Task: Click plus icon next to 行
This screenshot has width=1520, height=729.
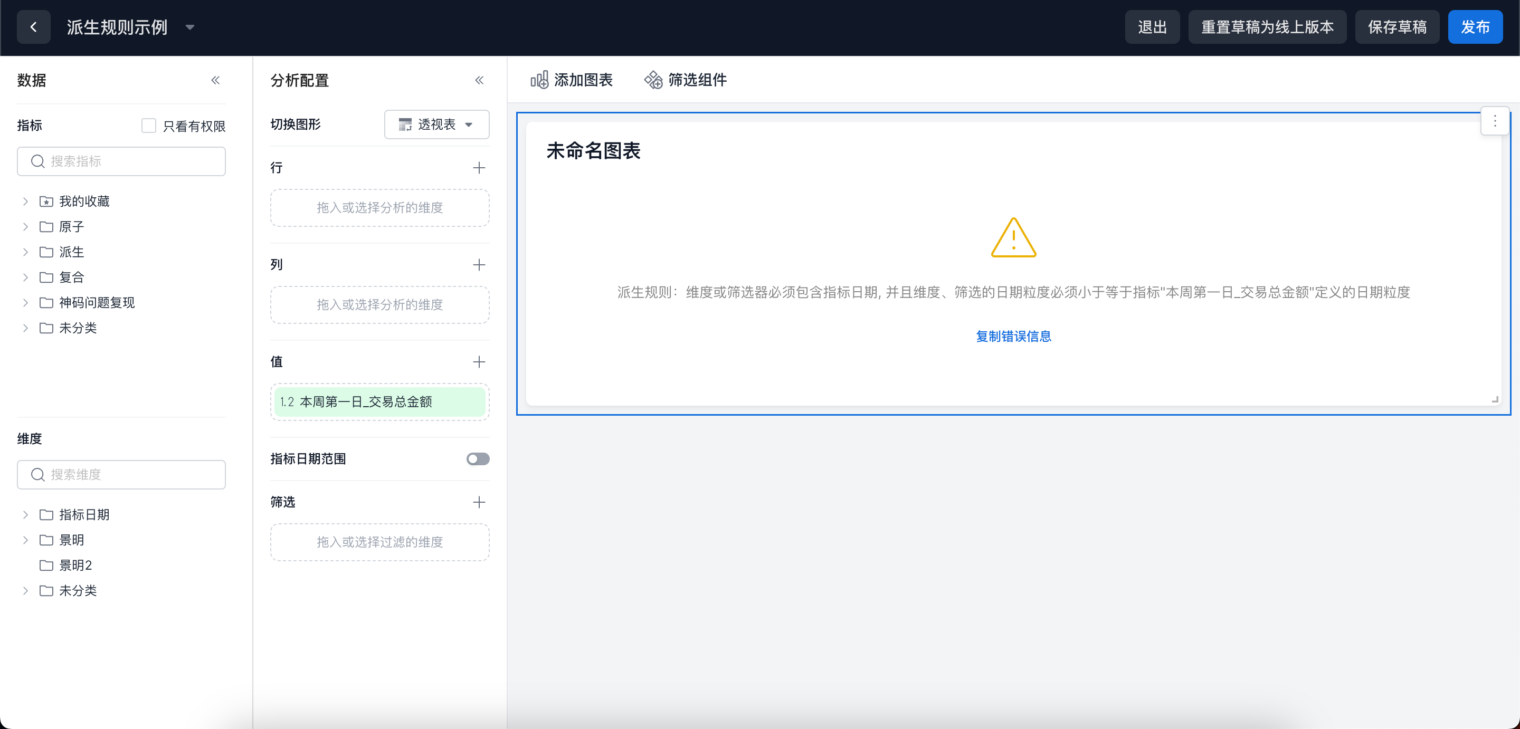Action: tap(479, 168)
